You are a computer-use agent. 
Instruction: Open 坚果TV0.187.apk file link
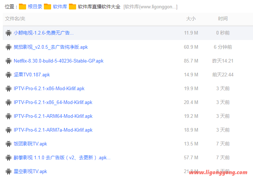pos(32,75)
